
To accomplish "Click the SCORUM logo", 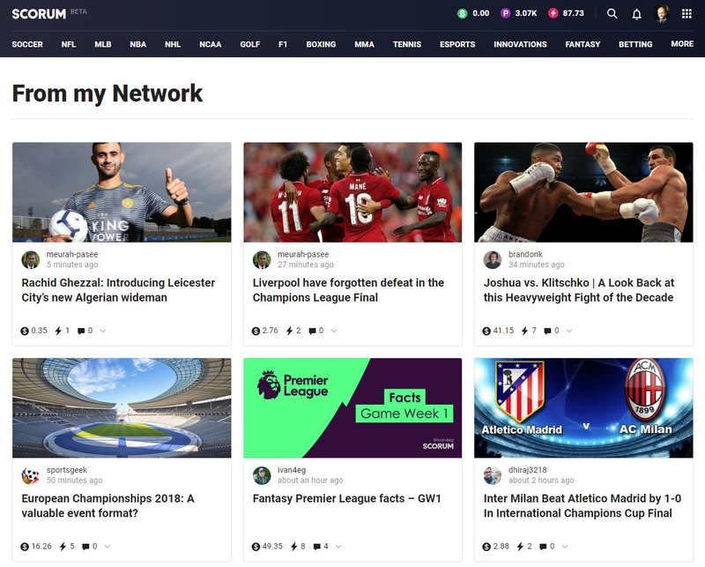I will (39, 14).
